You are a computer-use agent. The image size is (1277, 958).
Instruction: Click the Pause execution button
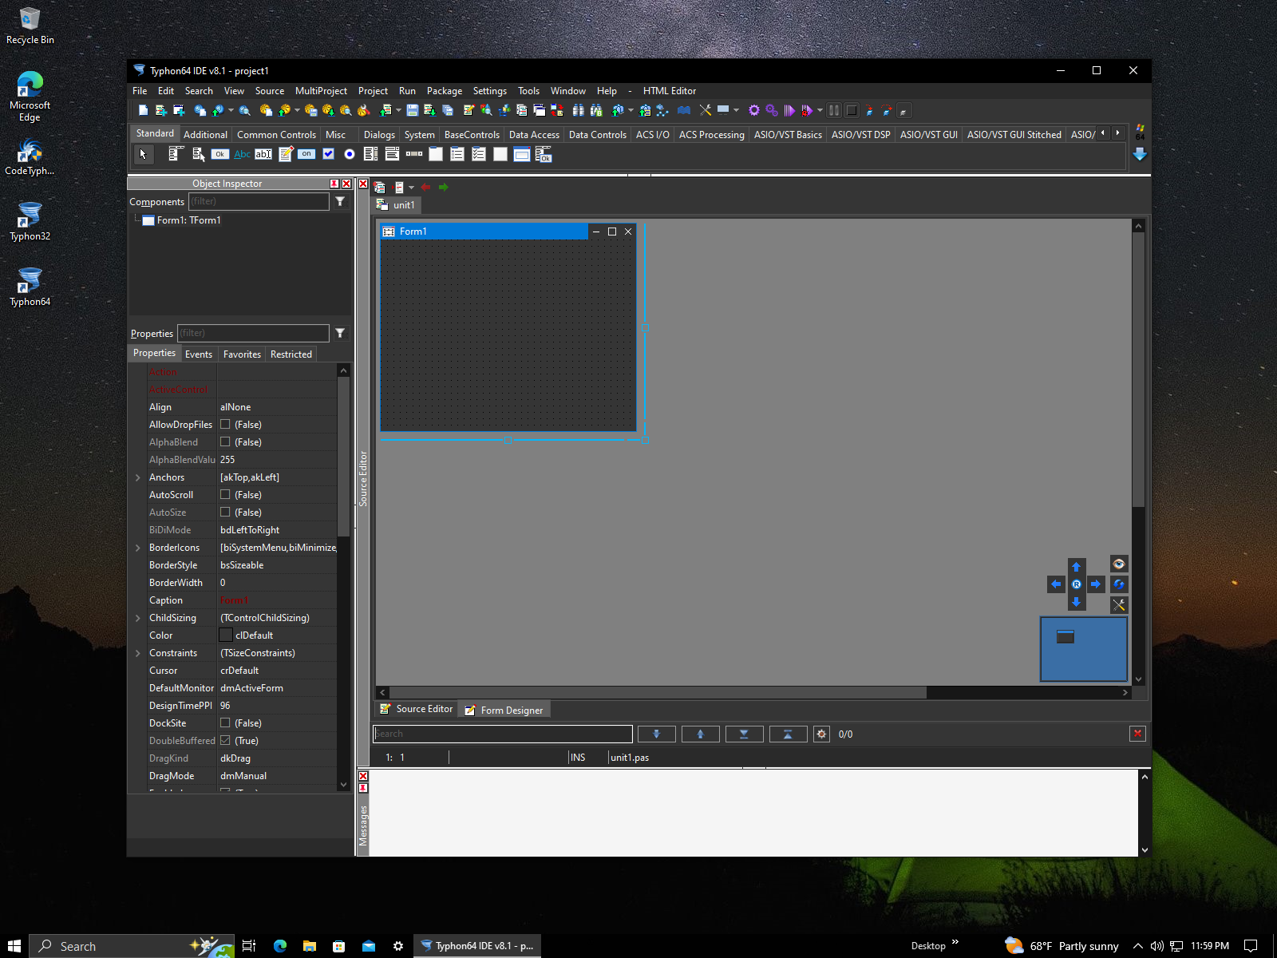pos(834,111)
